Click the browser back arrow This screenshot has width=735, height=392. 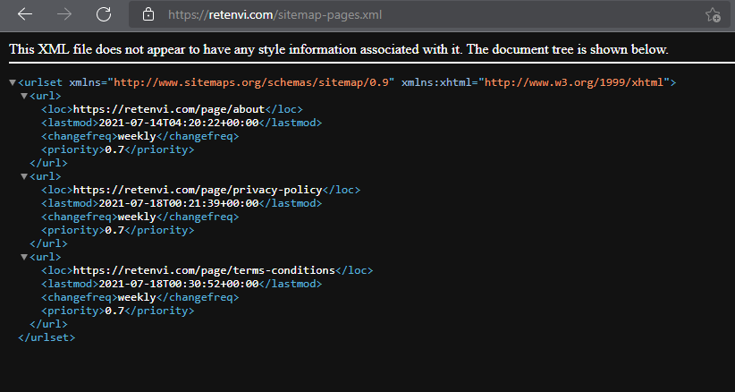click(25, 14)
